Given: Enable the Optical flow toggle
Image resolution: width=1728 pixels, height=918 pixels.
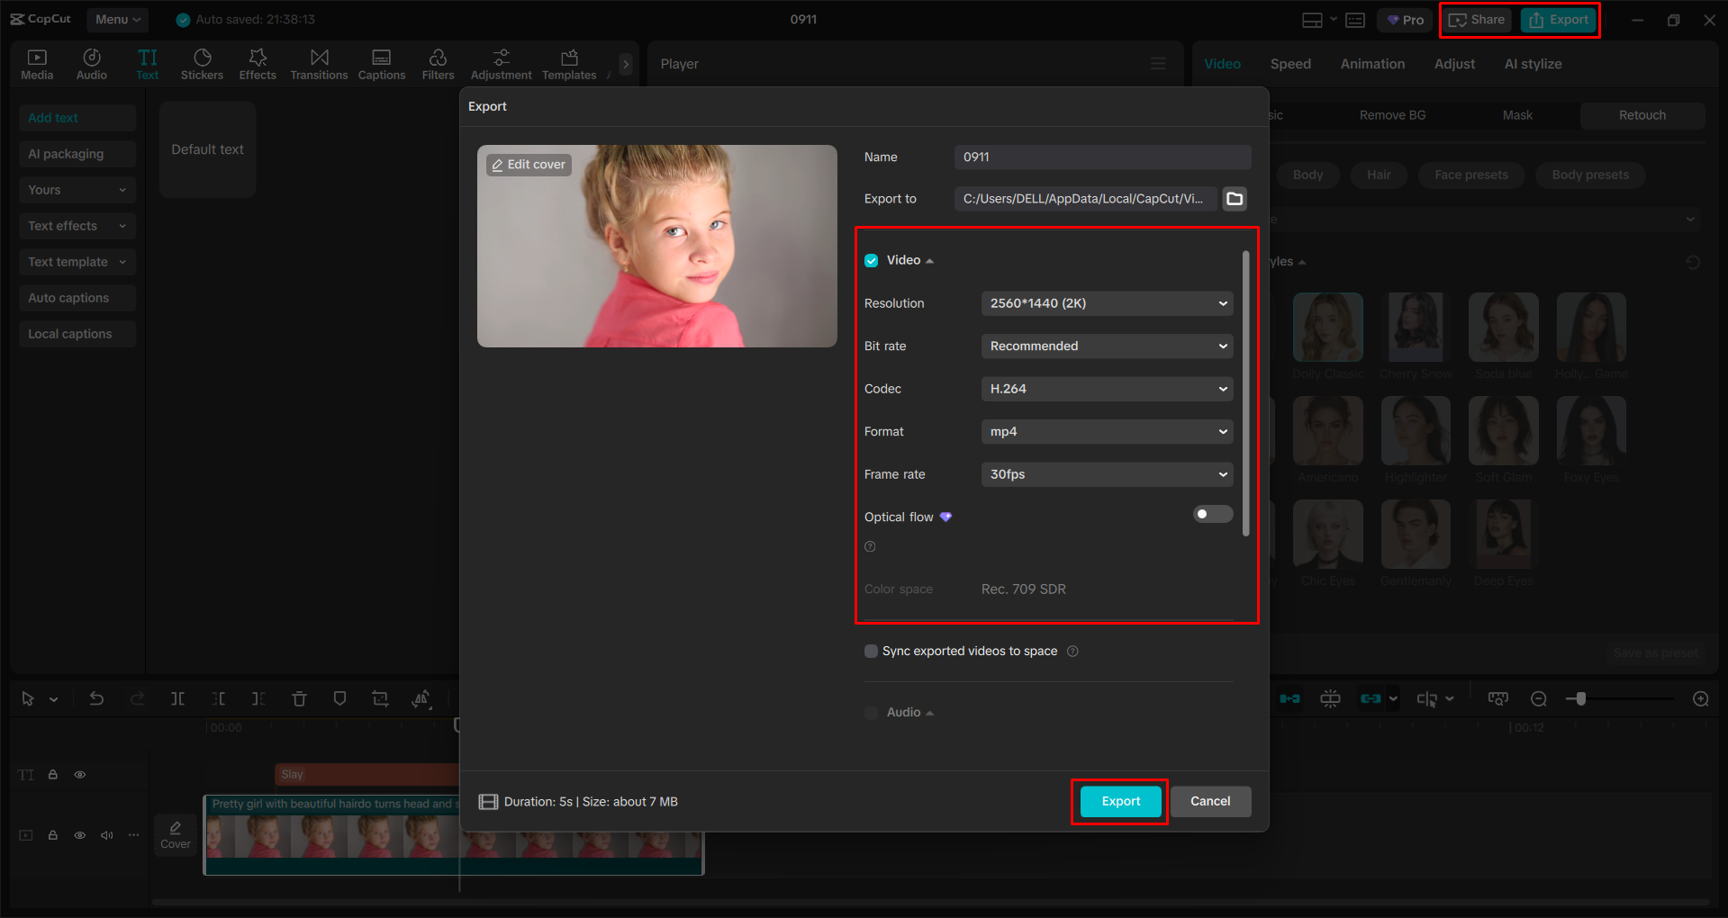Looking at the screenshot, I should 1212,513.
